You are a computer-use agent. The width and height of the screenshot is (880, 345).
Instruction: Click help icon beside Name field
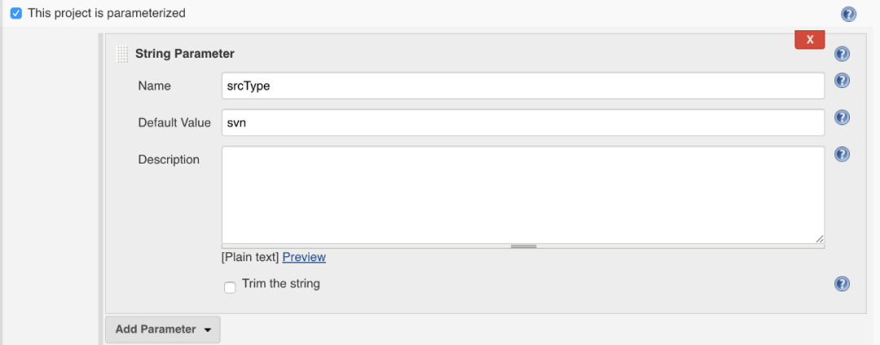point(843,81)
